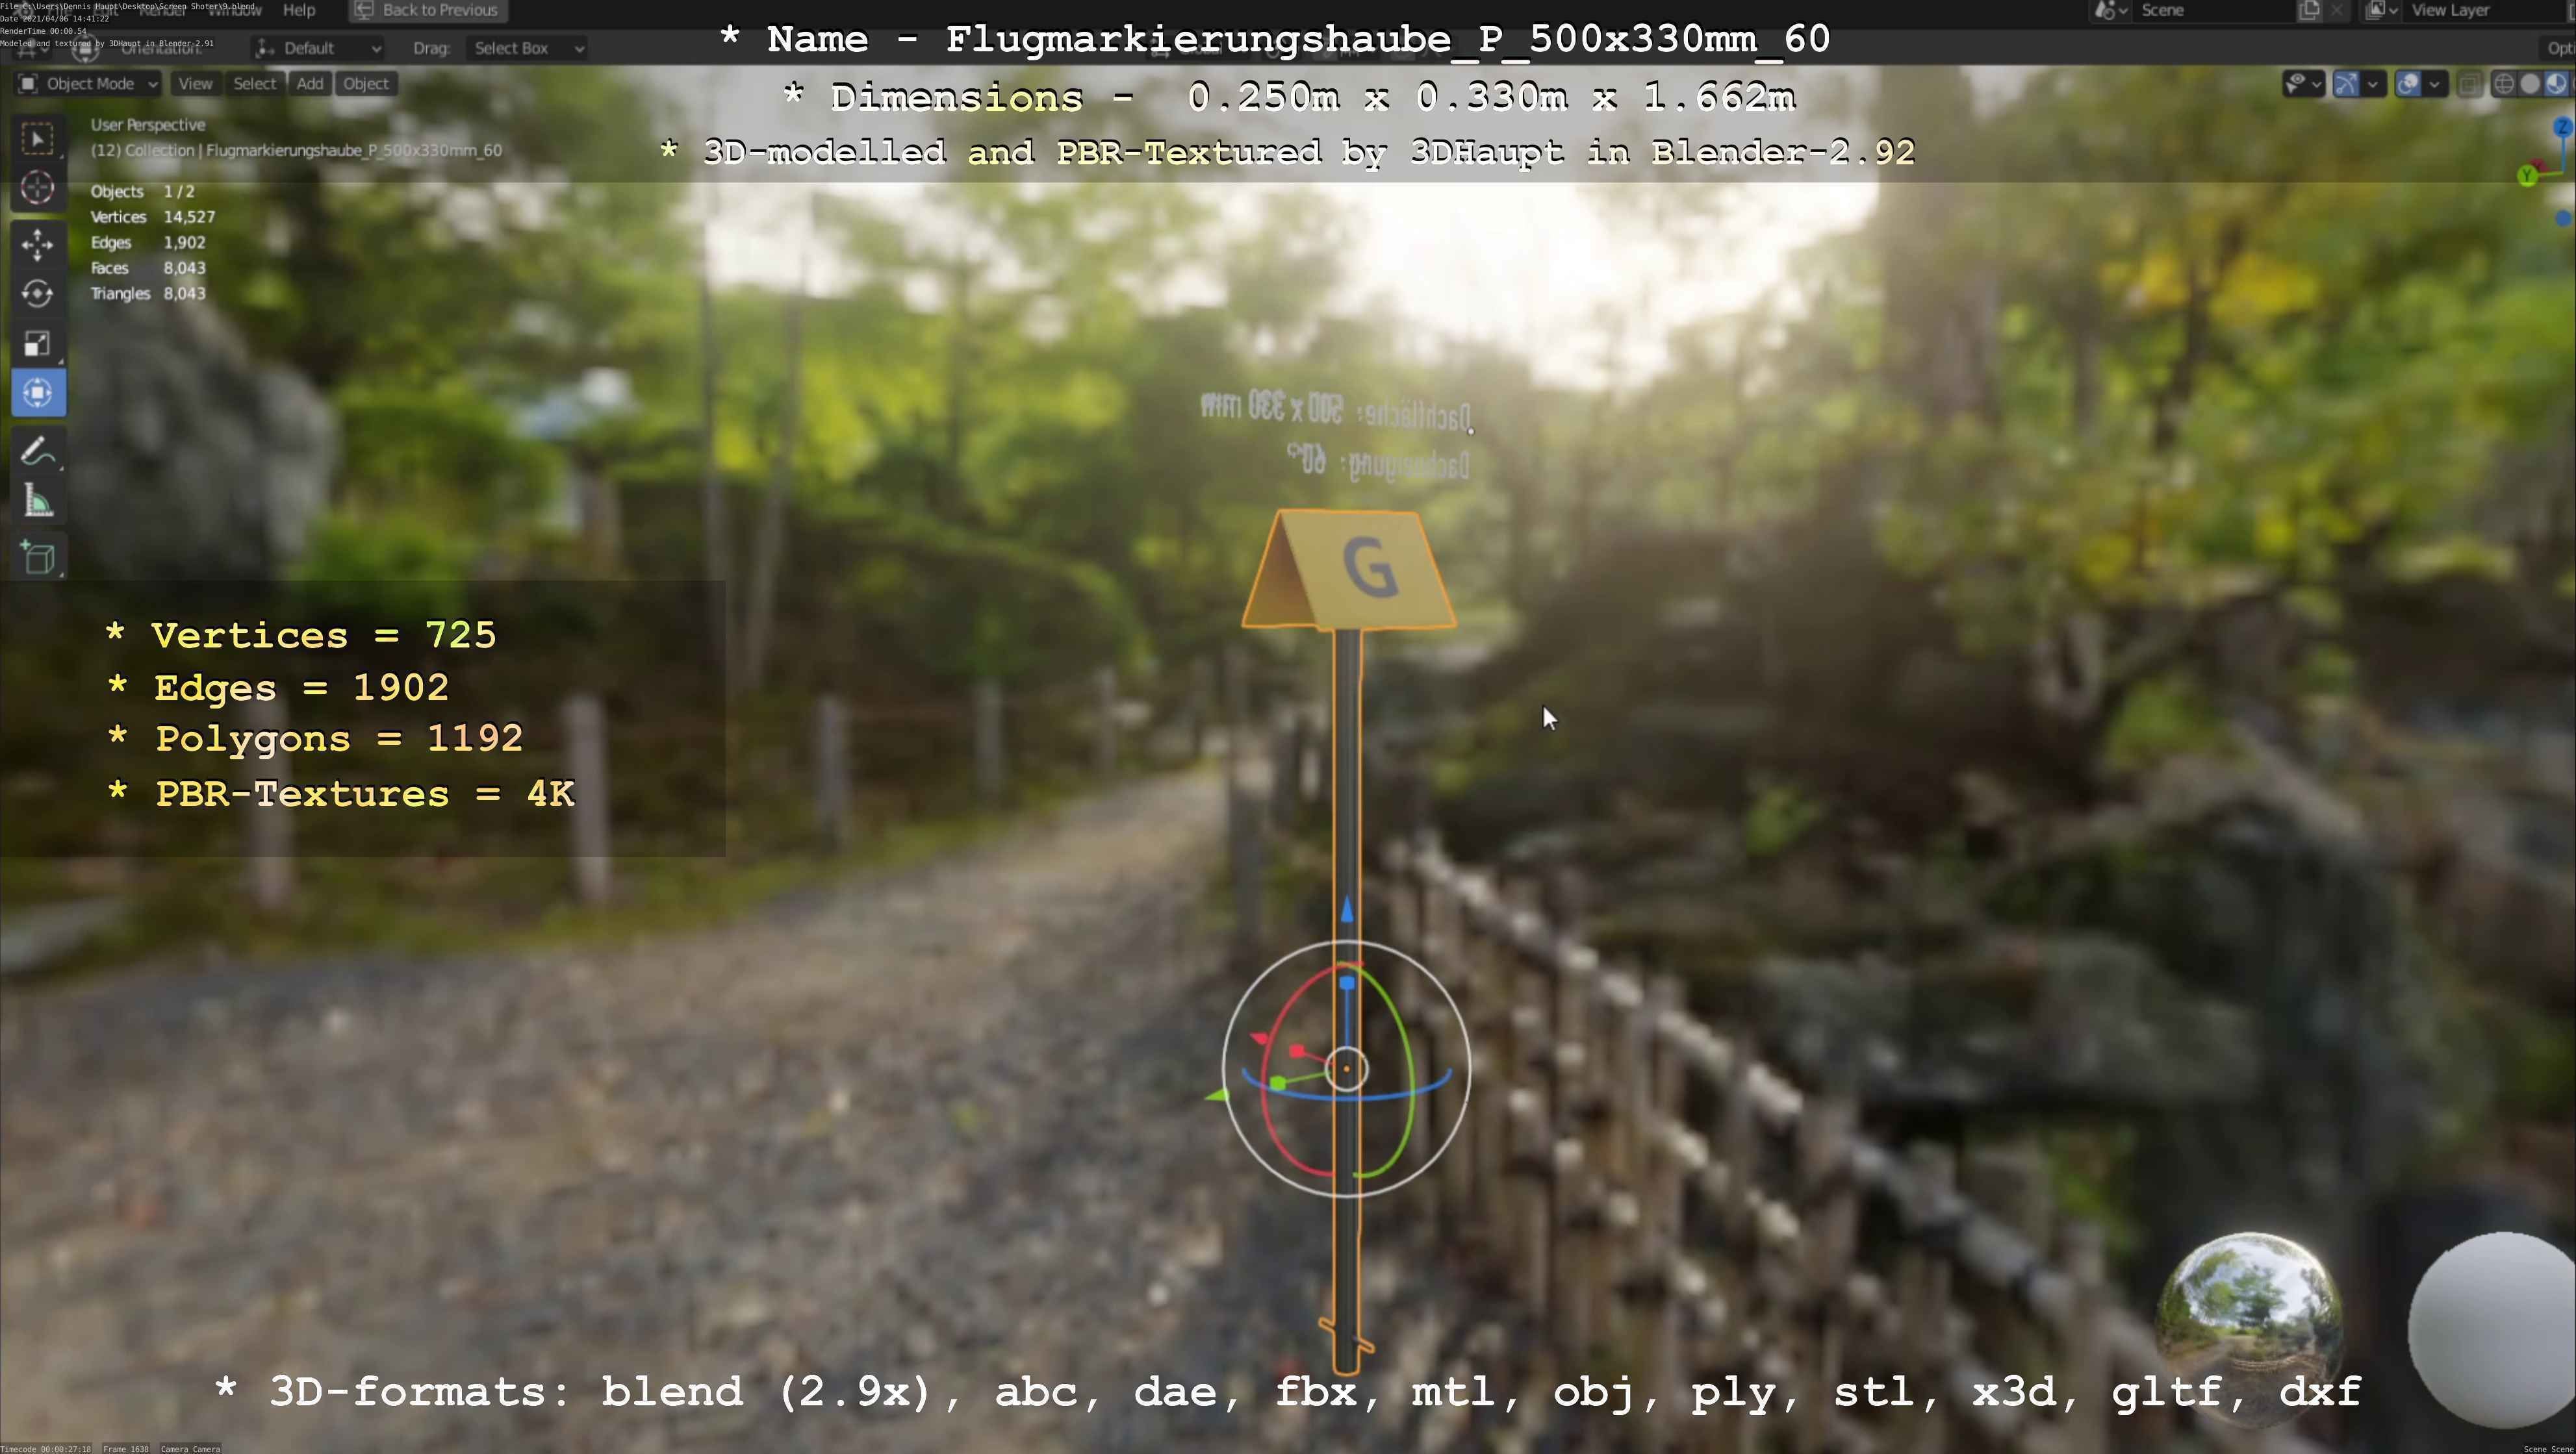Open the Add menu in viewport header
The image size is (2576, 1454).
pos(310,84)
